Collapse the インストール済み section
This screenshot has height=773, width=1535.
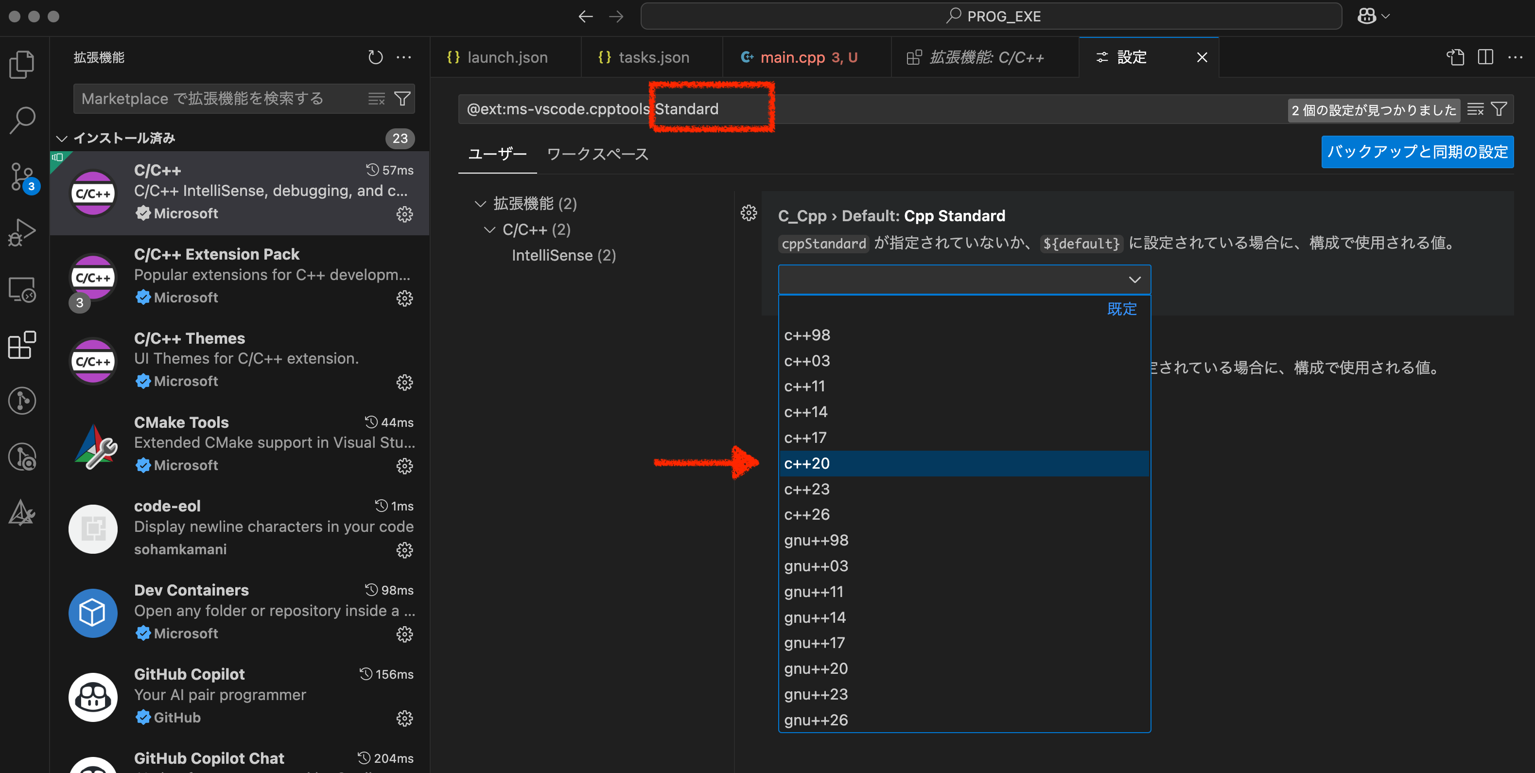pos(61,138)
